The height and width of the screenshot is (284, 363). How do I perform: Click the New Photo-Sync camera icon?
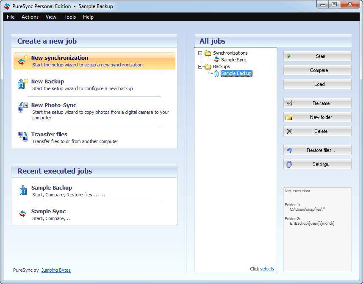point(22,108)
